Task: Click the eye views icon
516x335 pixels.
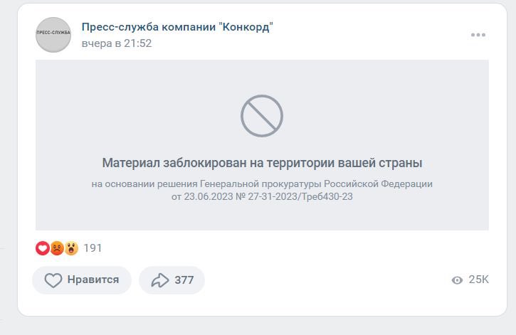Action: click(x=457, y=280)
